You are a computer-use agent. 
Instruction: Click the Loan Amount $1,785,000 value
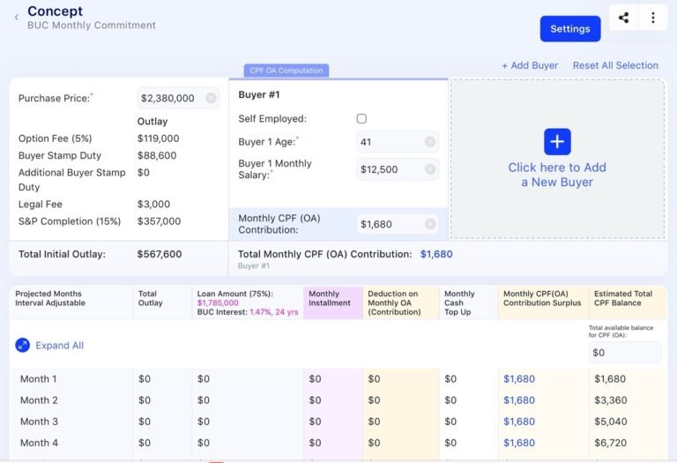[218, 302]
